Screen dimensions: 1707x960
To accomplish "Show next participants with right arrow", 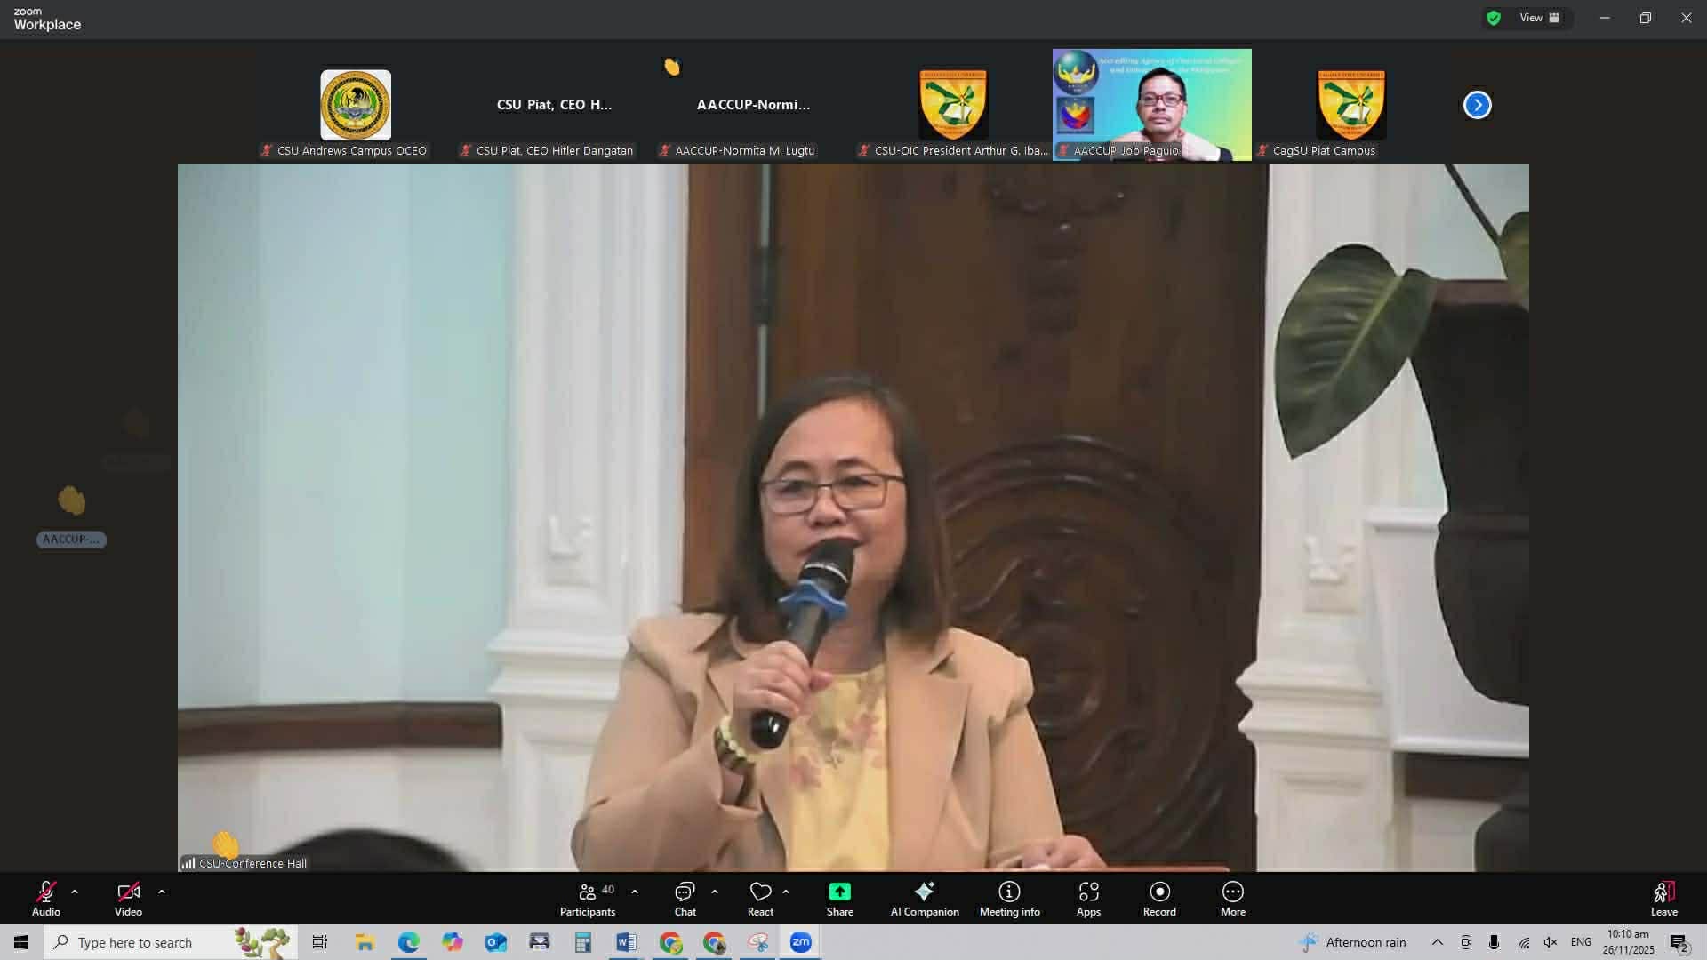I will [x=1477, y=105].
